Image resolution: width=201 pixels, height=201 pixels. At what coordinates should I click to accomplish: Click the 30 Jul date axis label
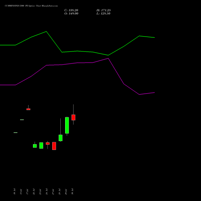pyautogui.click(x=72, y=191)
